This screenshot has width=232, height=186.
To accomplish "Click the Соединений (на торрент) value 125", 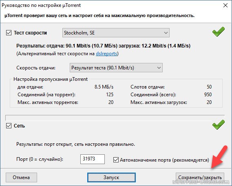I will click(x=110, y=95).
